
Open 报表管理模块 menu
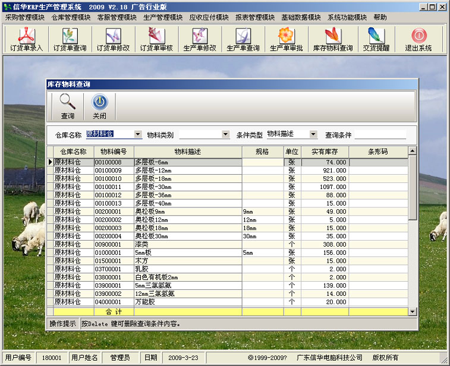coord(255,17)
